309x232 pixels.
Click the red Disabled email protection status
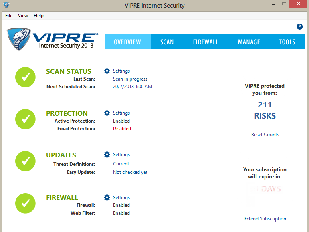click(x=122, y=129)
